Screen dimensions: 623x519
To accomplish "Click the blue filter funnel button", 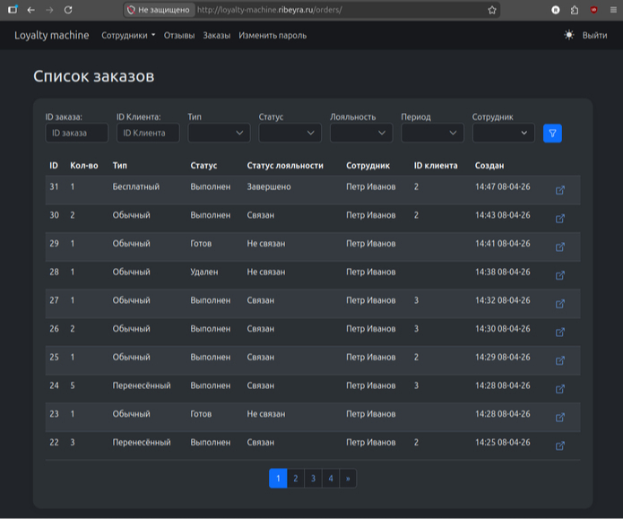I will (552, 134).
